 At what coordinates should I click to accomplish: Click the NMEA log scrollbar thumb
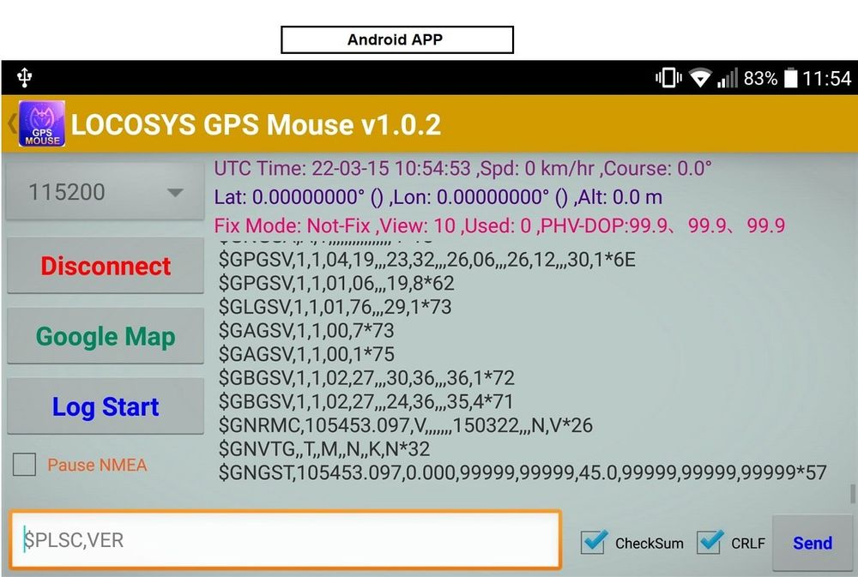point(852,494)
